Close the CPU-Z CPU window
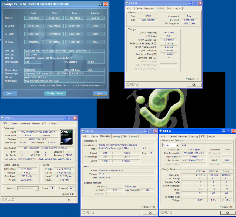 tap(75, 118)
